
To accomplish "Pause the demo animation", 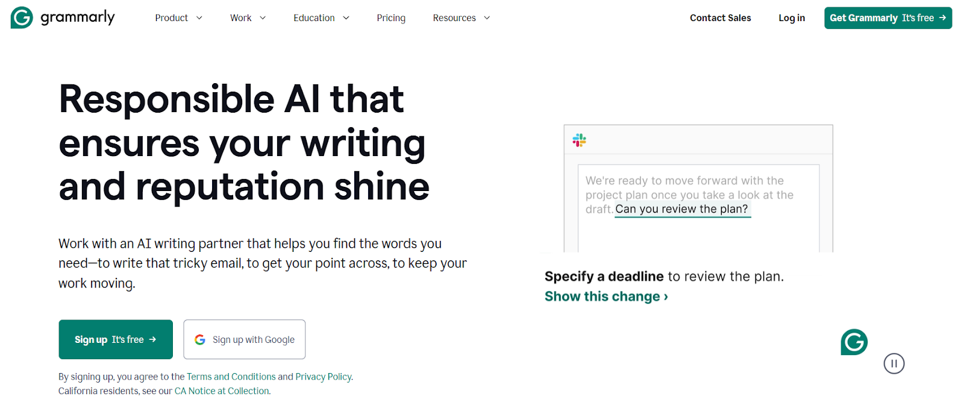I will (x=894, y=363).
